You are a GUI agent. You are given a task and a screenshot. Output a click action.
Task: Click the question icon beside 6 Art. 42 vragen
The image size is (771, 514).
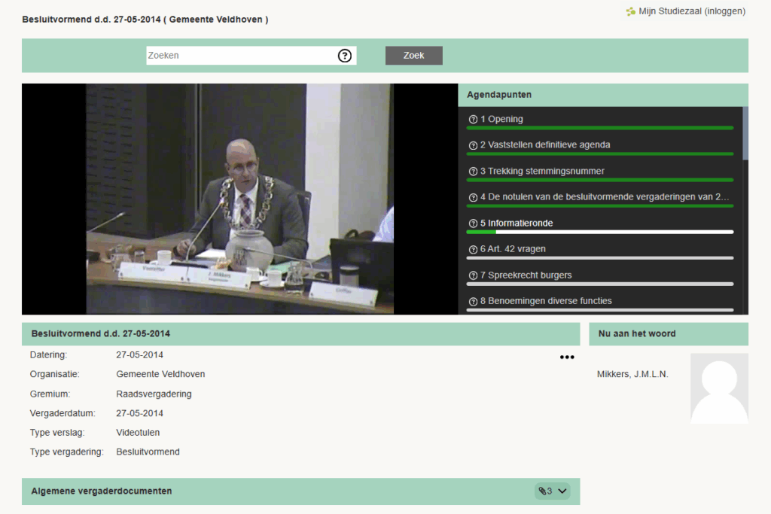(473, 249)
